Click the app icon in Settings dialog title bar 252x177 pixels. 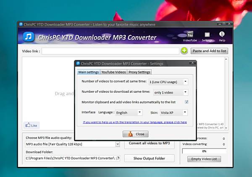[x=78, y=63]
